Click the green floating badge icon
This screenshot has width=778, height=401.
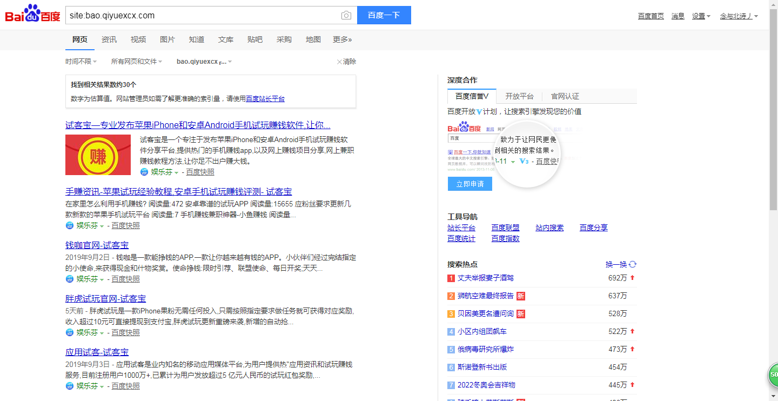click(x=773, y=375)
